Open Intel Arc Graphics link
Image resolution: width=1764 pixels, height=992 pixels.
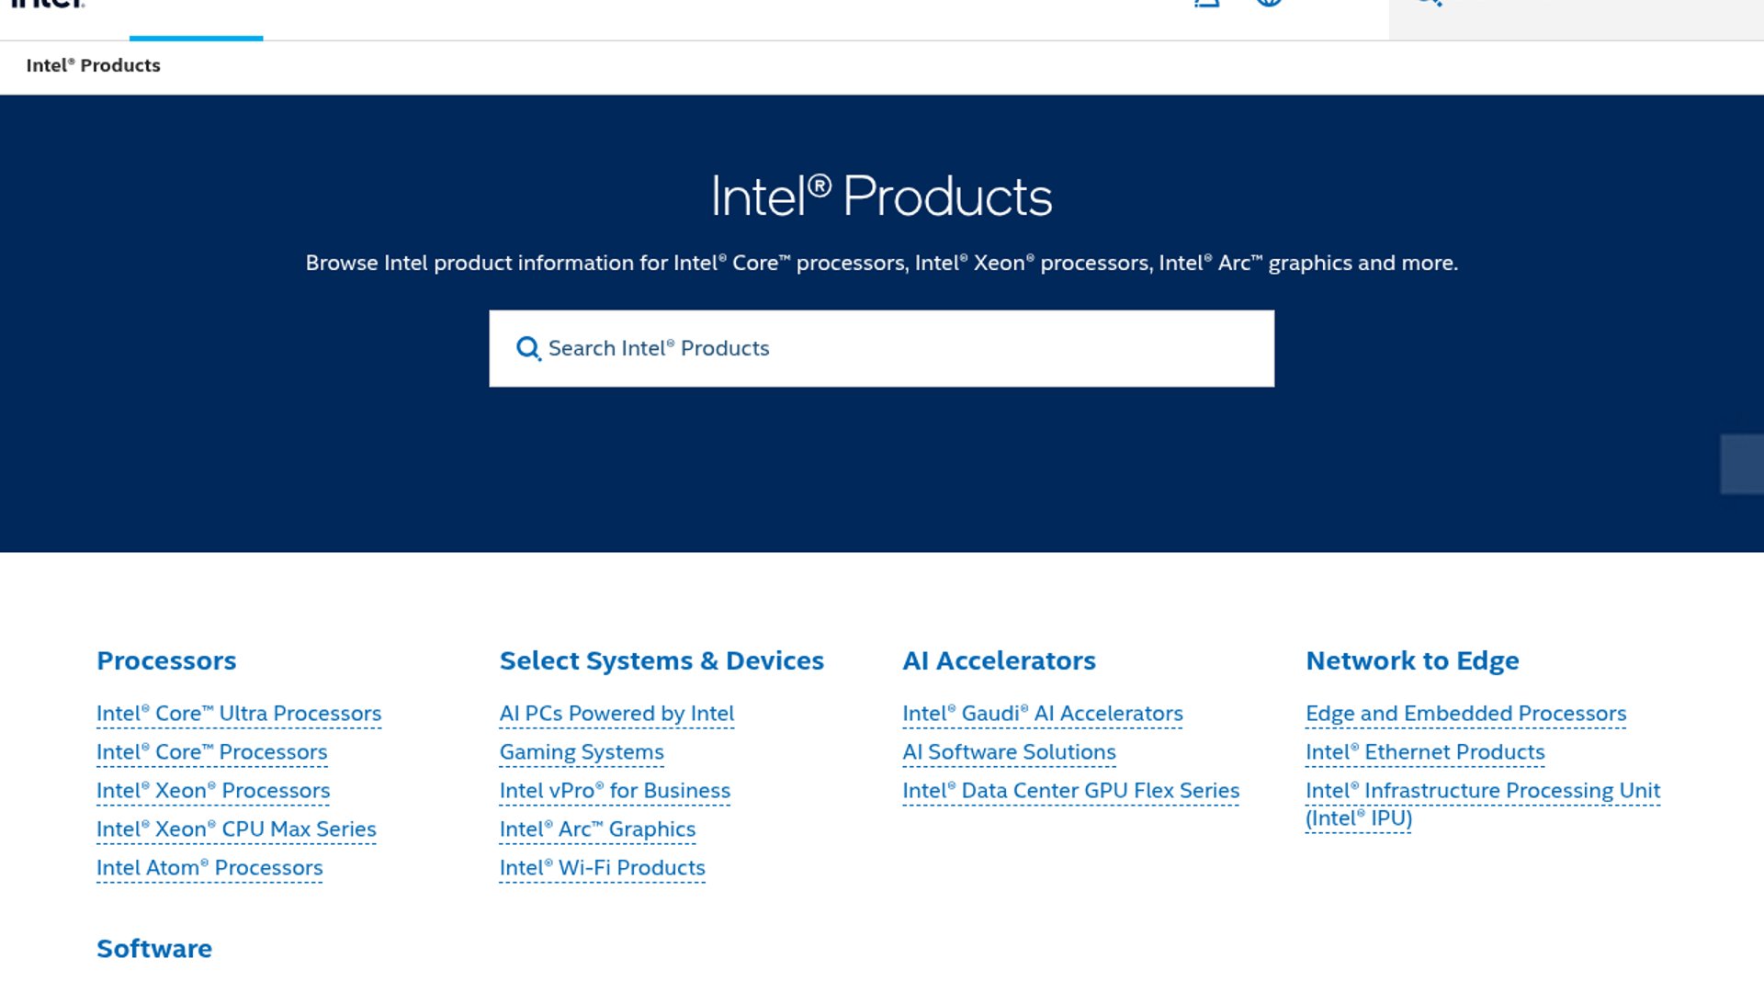point(597,829)
